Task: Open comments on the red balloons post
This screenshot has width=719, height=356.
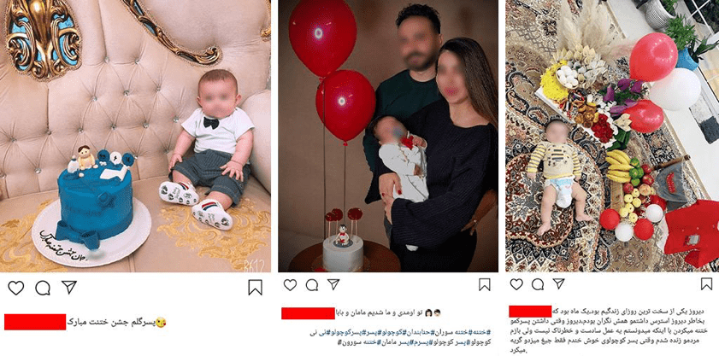Action: [312, 285]
